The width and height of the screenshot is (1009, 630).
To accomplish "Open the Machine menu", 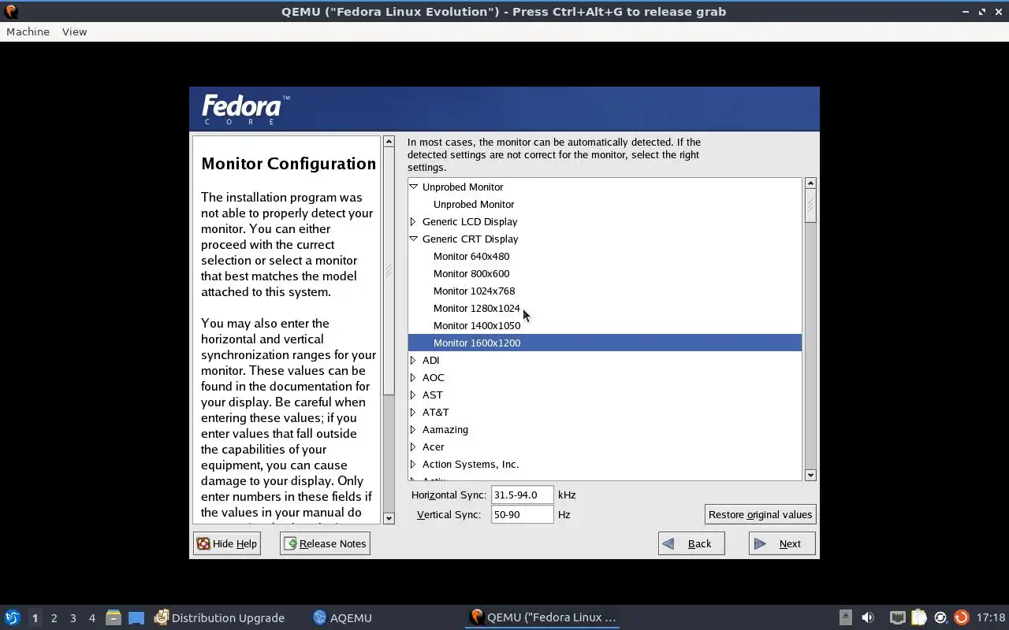I will (28, 31).
